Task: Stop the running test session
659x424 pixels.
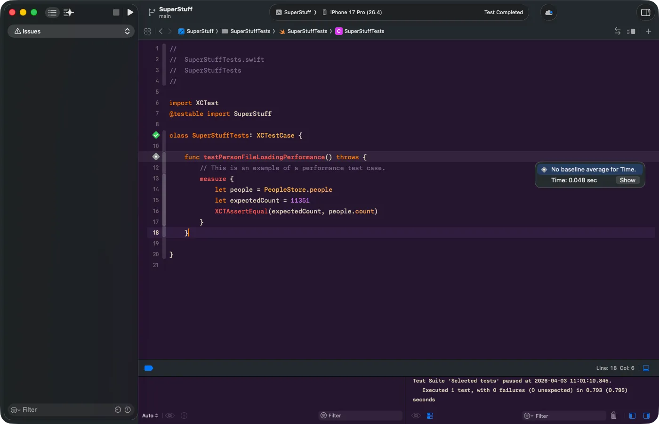Action: (116, 12)
